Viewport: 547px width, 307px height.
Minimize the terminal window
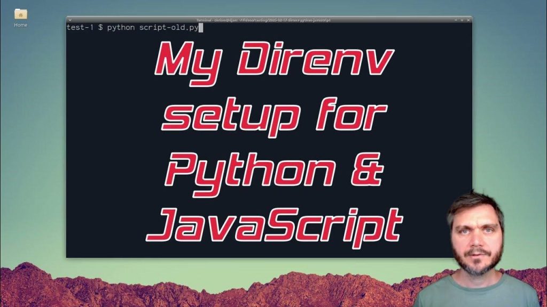[456, 20]
